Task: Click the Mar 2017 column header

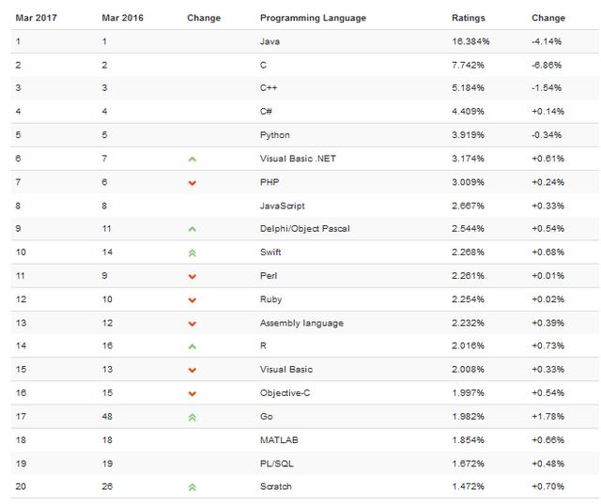Action: point(36,18)
